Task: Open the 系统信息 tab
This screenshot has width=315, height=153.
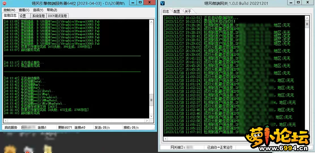Action: coord(39,16)
